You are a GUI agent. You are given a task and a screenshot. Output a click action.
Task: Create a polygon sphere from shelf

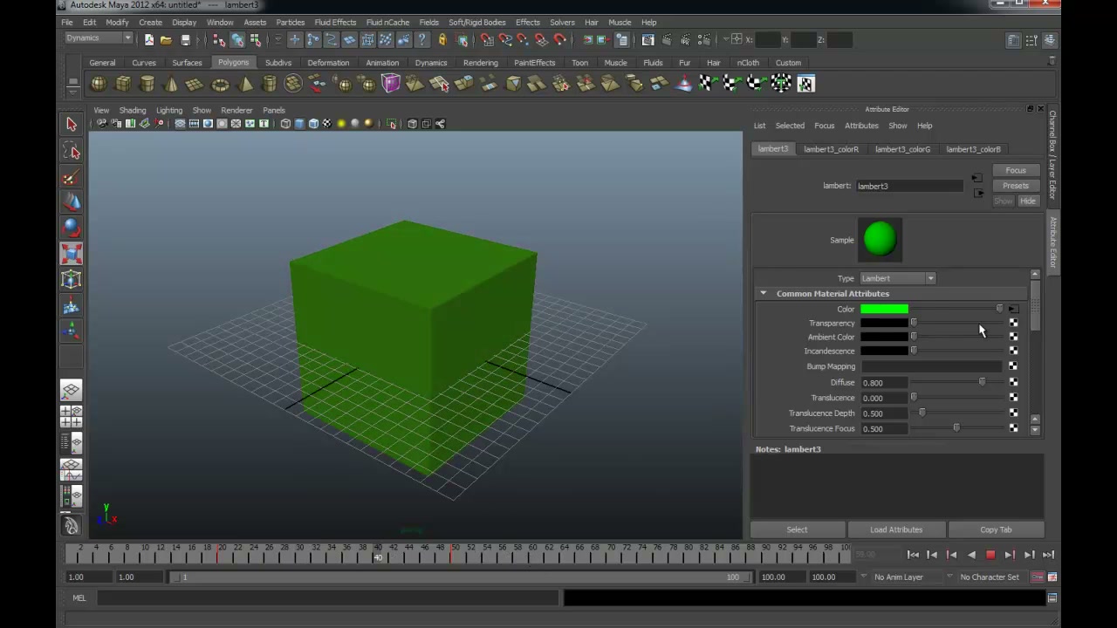[99, 84]
